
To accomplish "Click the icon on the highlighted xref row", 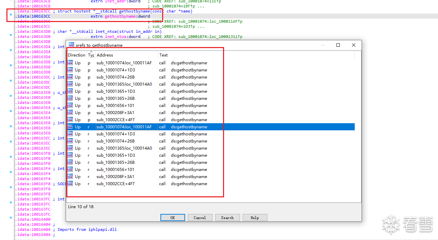I will [x=70, y=127].
